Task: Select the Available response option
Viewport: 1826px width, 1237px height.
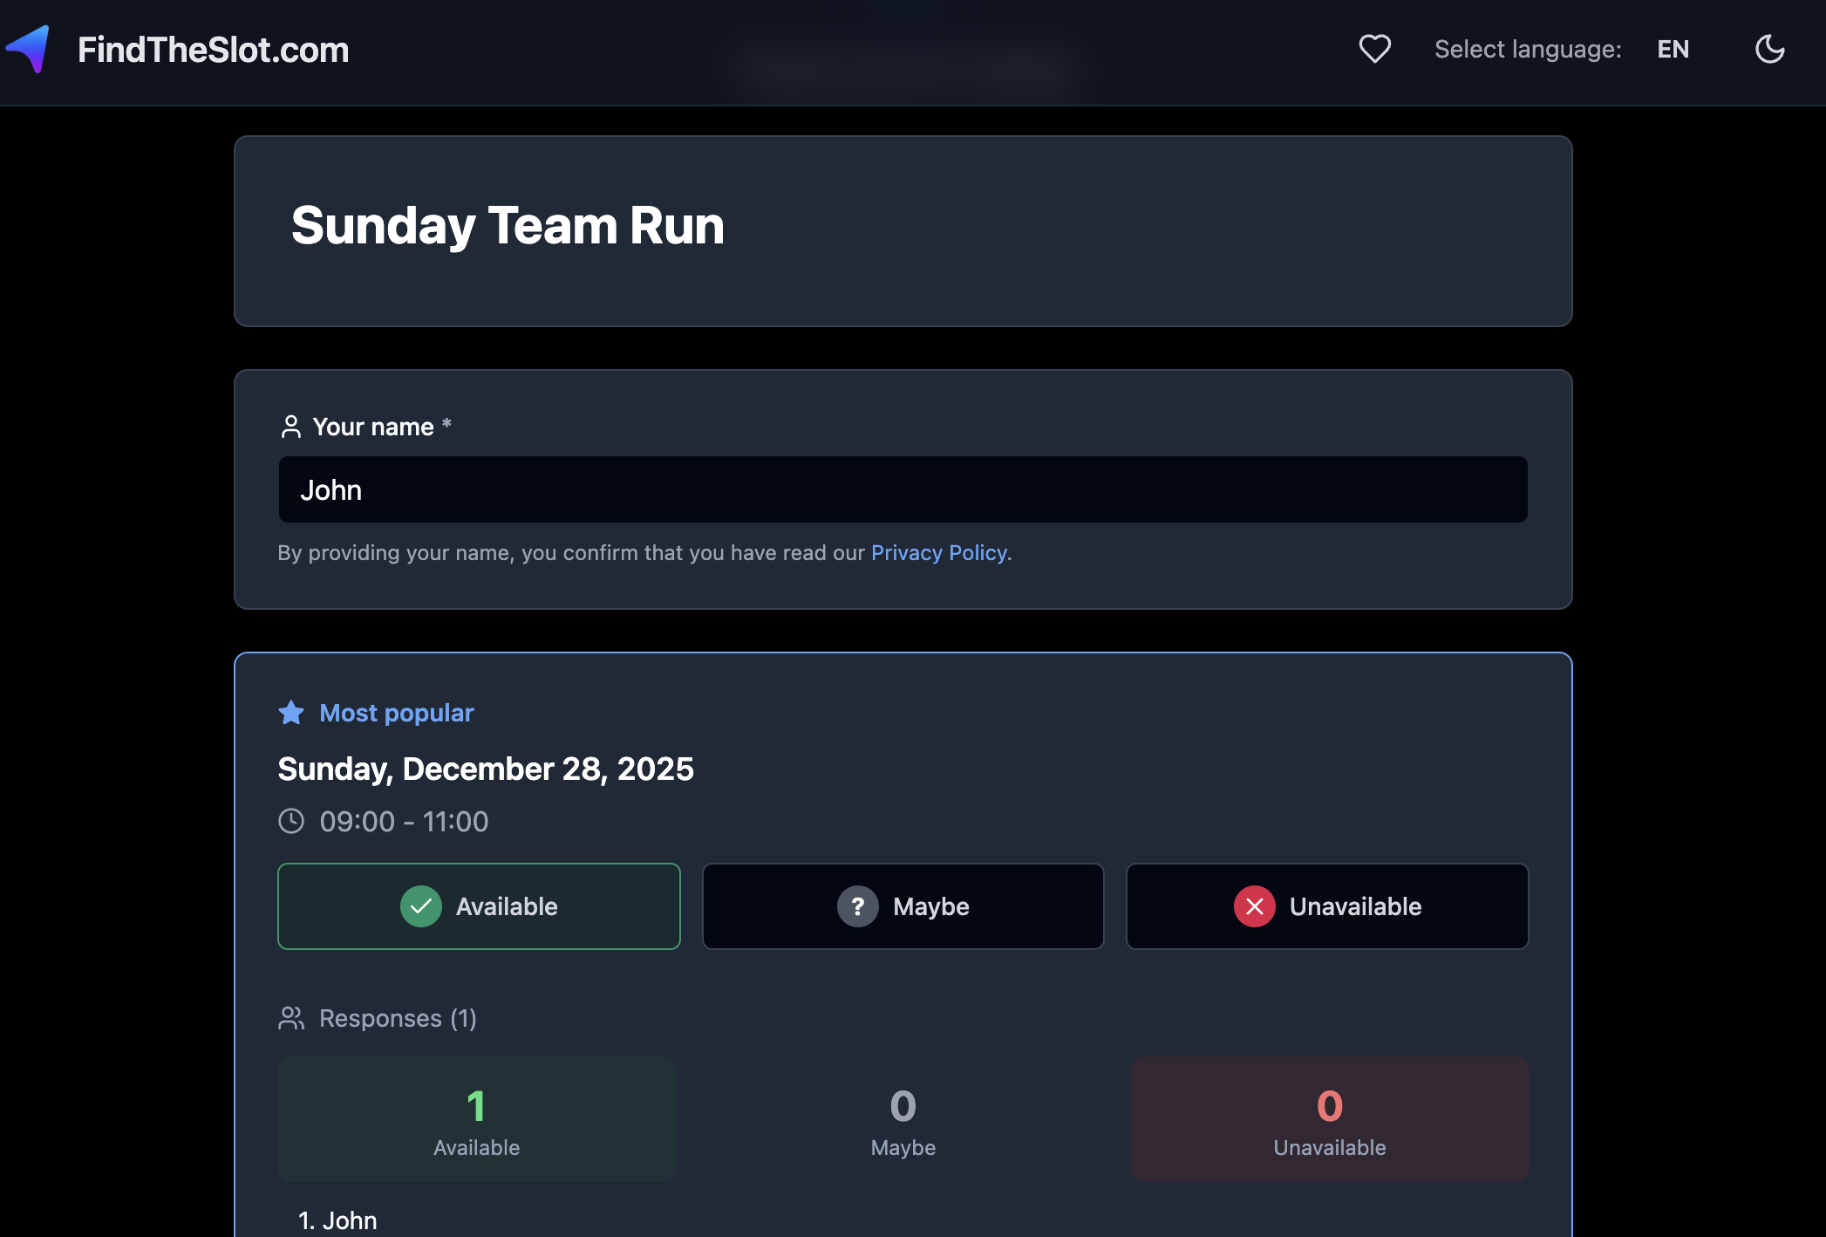Action: pyautogui.click(x=479, y=906)
